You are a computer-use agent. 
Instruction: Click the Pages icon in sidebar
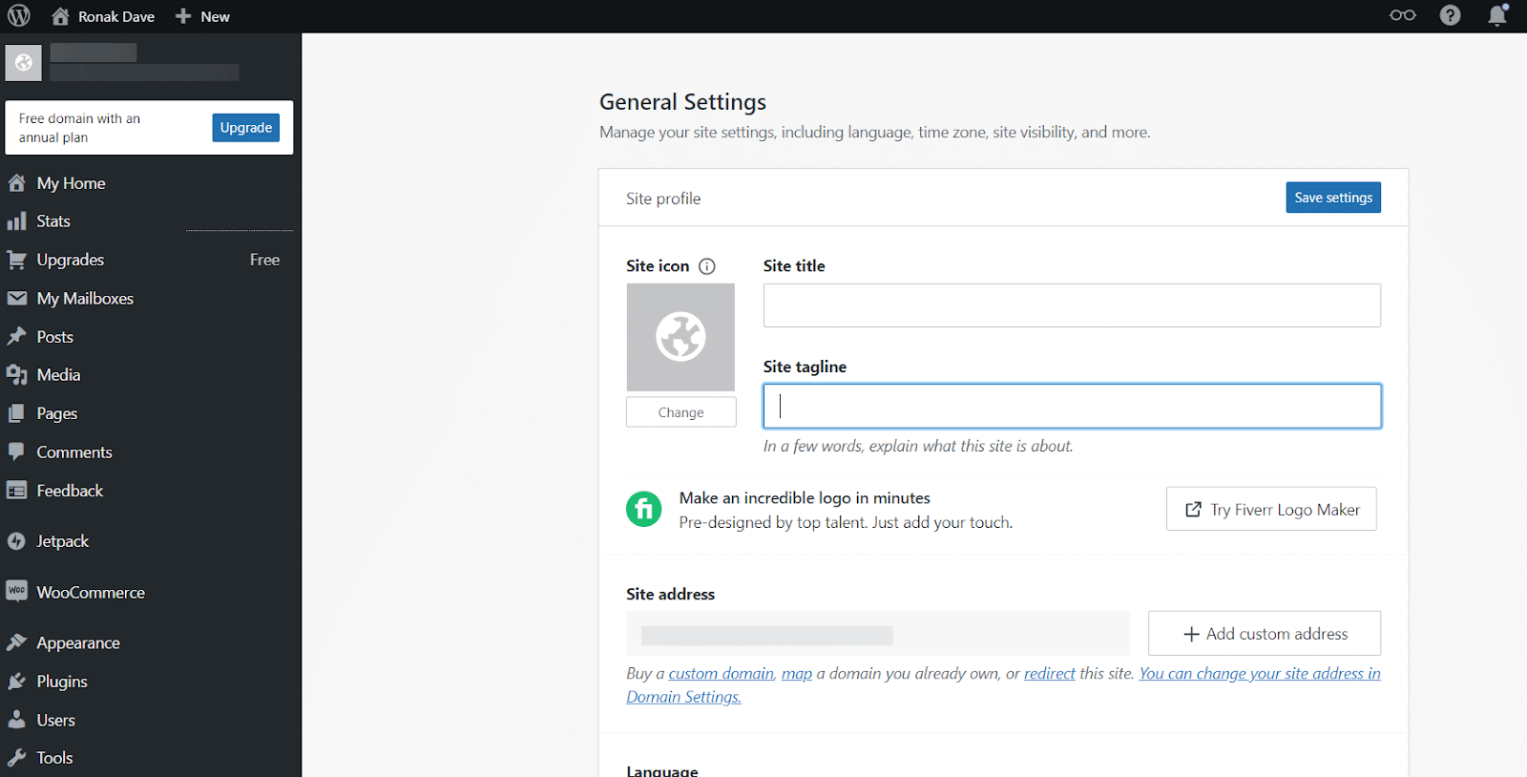pos(16,413)
